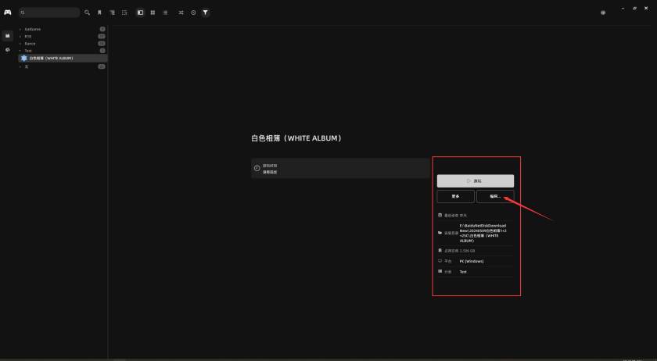Click the Edit button beside More
This screenshot has height=361, width=657.
(x=495, y=196)
